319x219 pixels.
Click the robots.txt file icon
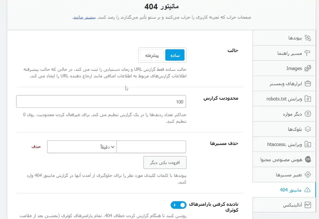tap(308, 99)
